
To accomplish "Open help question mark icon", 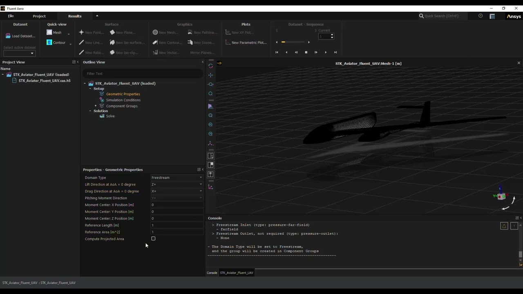I will click(x=481, y=16).
